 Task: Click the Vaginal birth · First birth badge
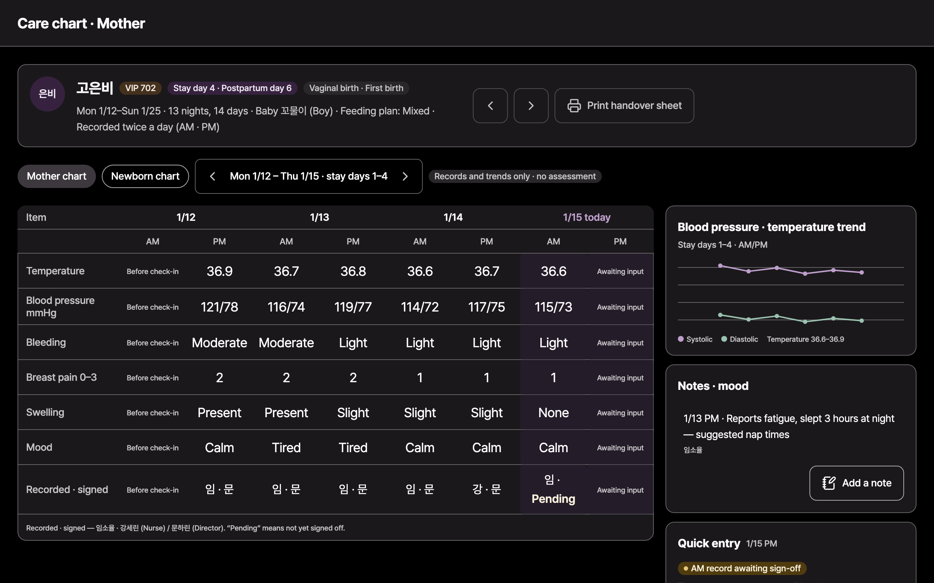356,88
